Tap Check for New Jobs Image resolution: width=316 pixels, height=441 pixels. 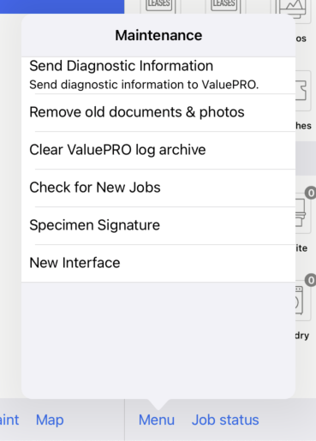point(158,188)
